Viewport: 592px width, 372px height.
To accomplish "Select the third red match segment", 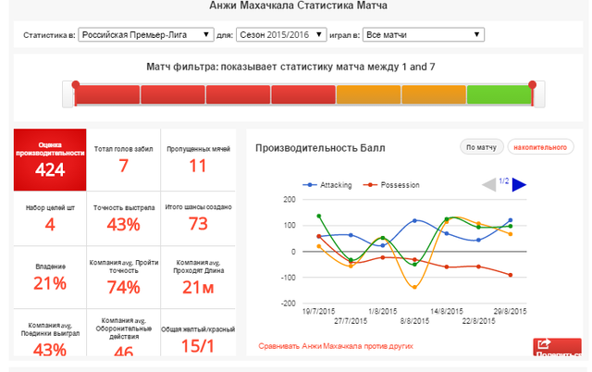I will pos(239,94).
